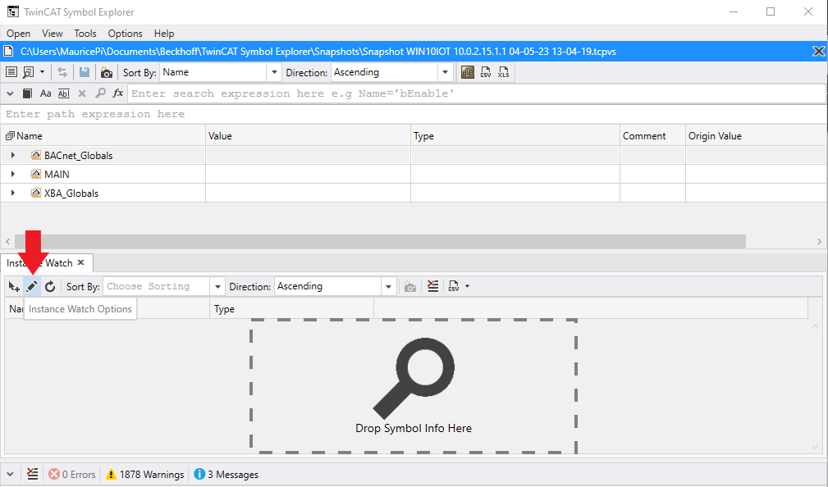
Task: Click the horizontal scrollbar of symbol table
Action: pyautogui.click(x=380, y=241)
